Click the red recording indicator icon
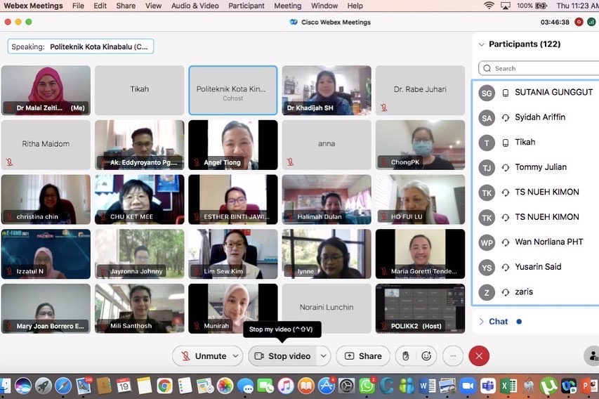 [x=579, y=22]
